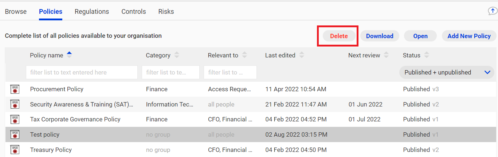498x157 pixels.
Task: Sort policies by Next review date
Action: [386, 55]
